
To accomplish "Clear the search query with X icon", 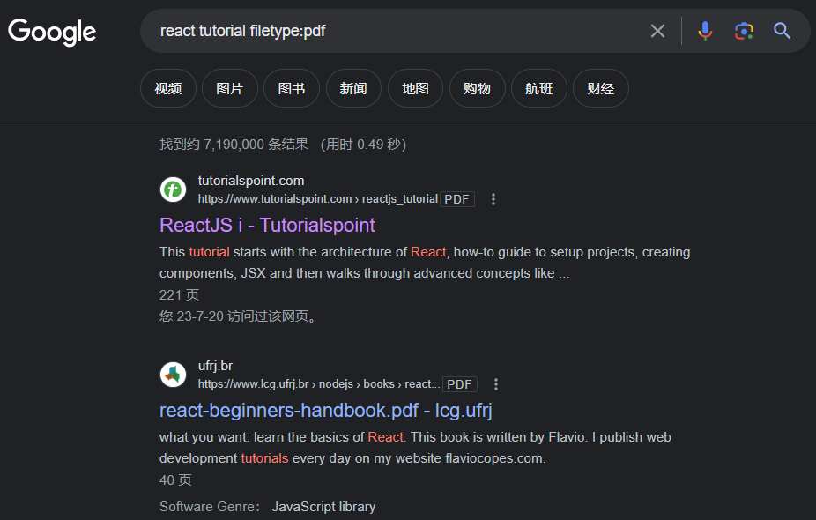I will [657, 31].
